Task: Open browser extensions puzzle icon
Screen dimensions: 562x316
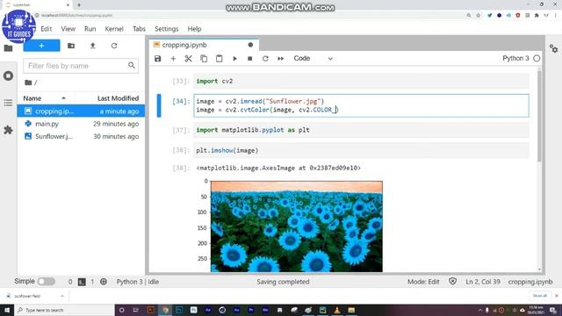Action: point(537,16)
